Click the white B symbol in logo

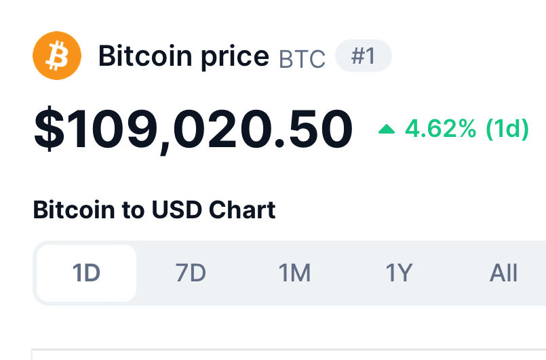(57, 56)
